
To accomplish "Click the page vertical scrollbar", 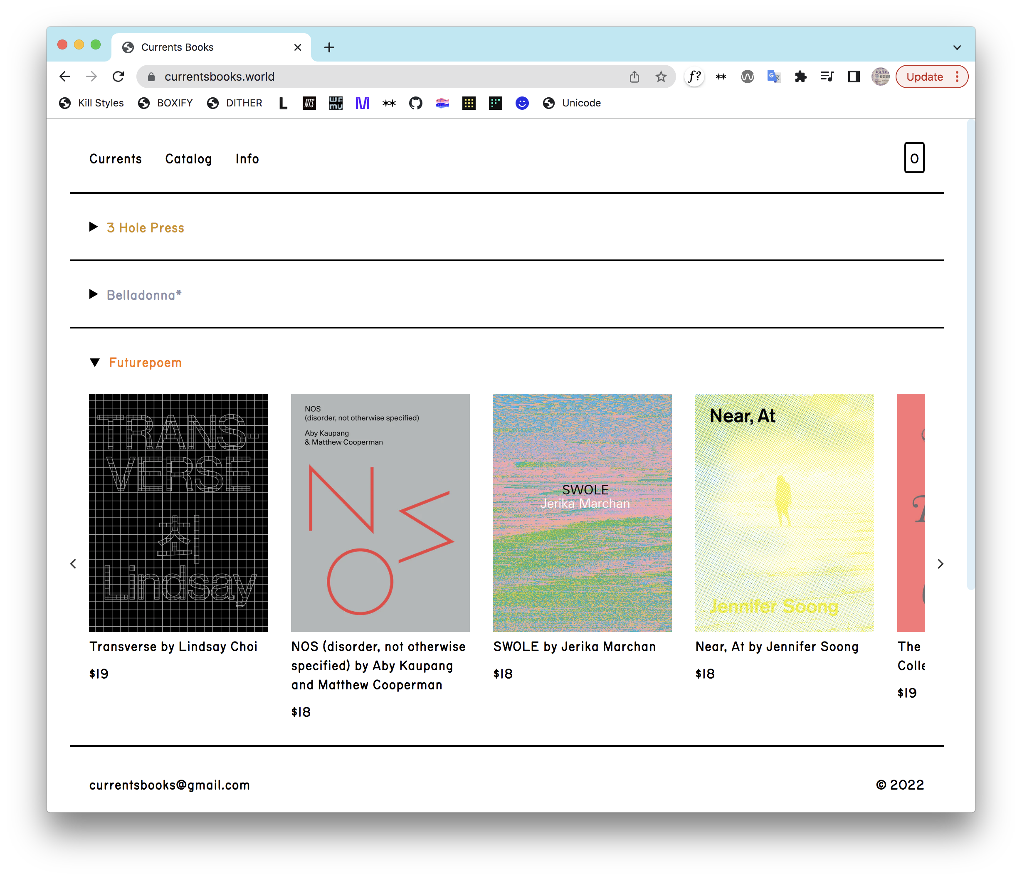I will click(x=971, y=354).
